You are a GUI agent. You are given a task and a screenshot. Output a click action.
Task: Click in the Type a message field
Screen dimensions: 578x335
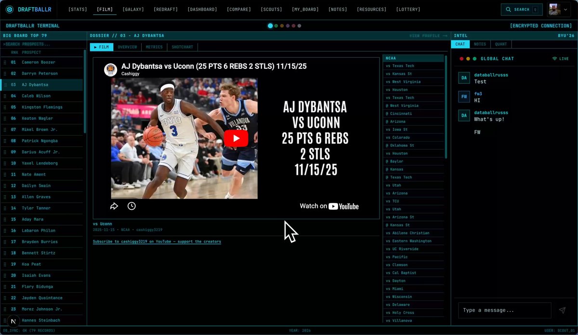[x=504, y=310]
